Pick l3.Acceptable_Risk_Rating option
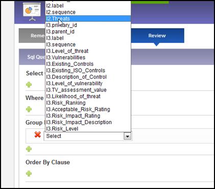 pos(88,109)
